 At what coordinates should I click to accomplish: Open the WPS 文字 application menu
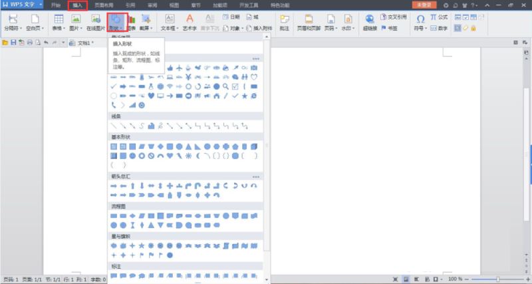[x=22, y=5]
